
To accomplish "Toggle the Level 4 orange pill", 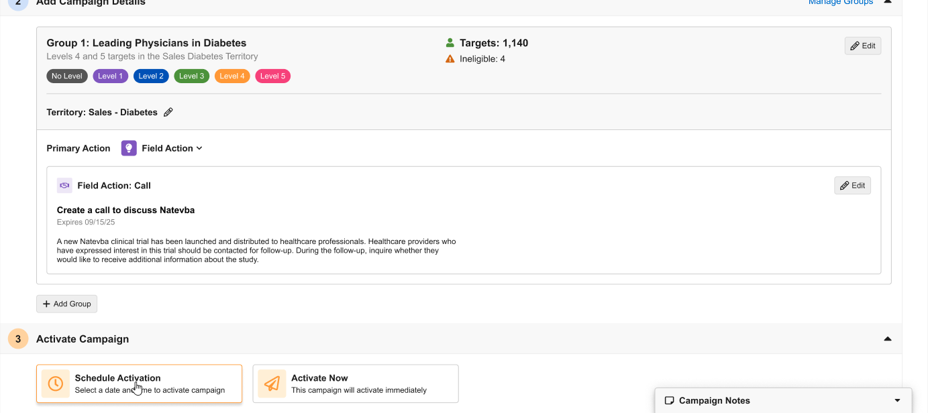I will [x=232, y=76].
